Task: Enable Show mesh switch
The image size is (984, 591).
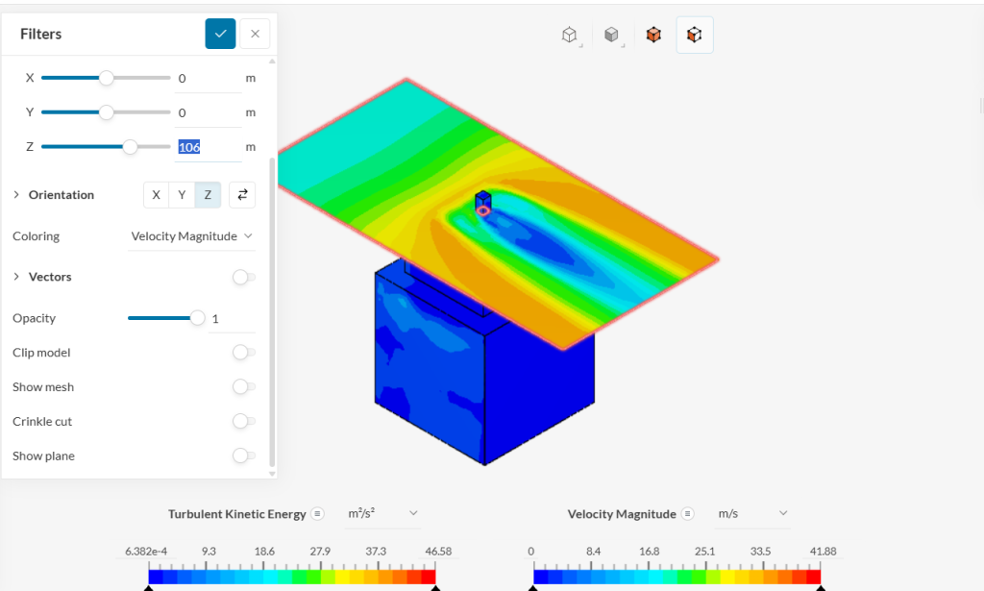Action: (x=243, y=387)
